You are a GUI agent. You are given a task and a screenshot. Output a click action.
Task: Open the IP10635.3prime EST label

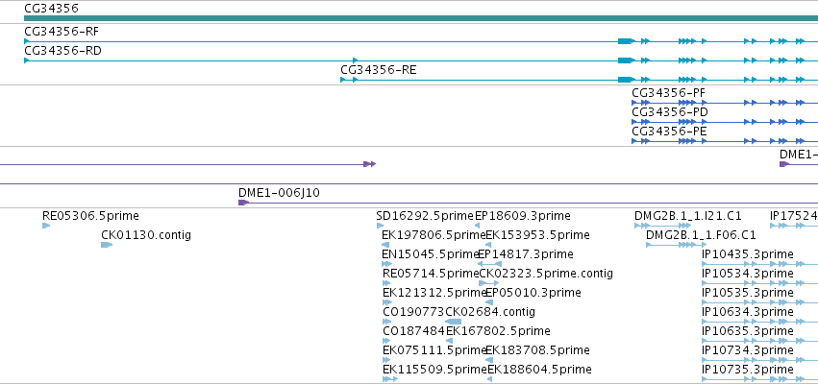tap(748, 331)
